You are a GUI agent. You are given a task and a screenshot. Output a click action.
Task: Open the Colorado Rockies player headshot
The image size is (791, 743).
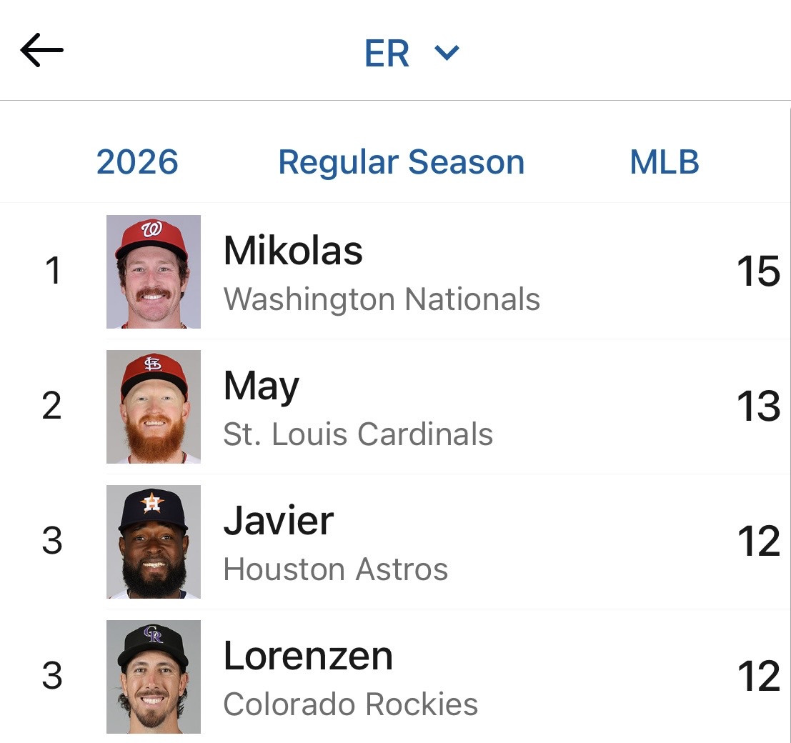pos(154,677)
